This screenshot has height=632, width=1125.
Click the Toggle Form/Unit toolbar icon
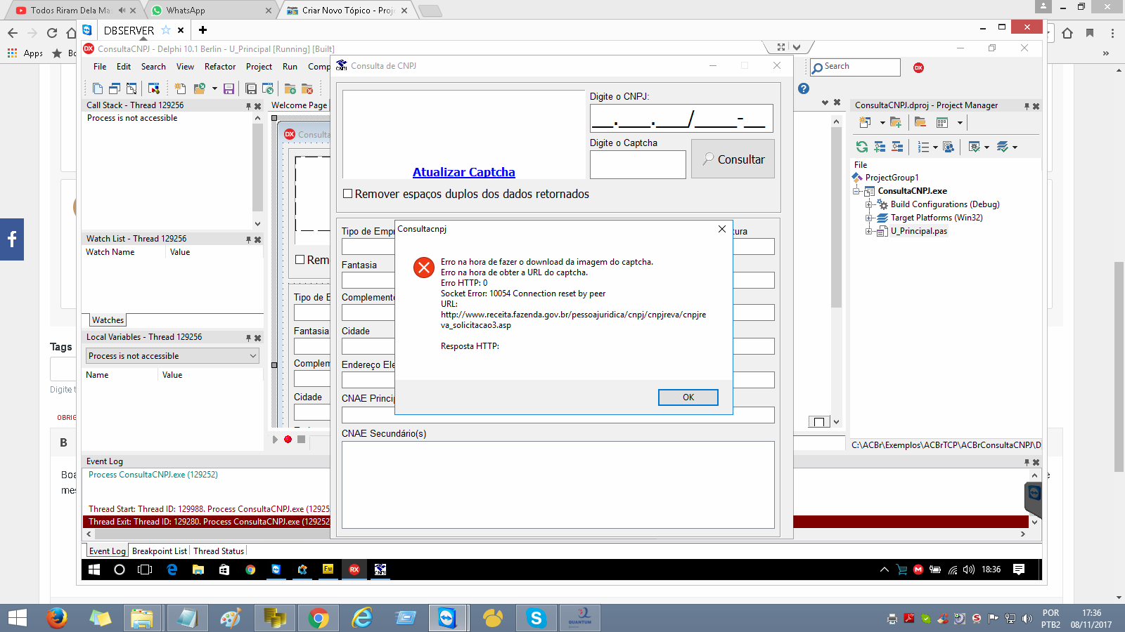tap(131, 88)
